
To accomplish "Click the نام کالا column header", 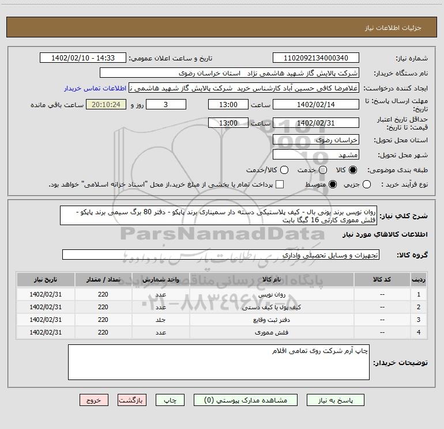I will (277, 280).
